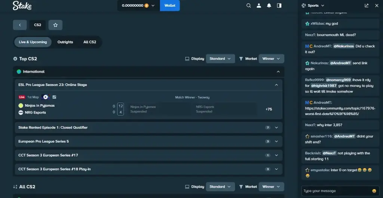
Task: Favorite CS2 with the star button
Action: pyautogui.click(x=55, y=25)
